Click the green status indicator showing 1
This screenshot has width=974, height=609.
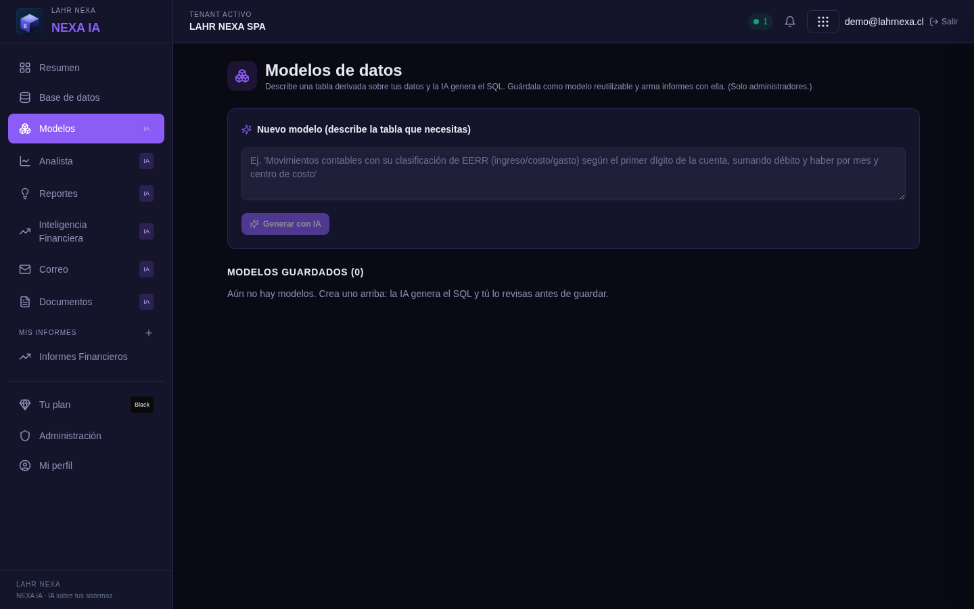click(760, 22)
